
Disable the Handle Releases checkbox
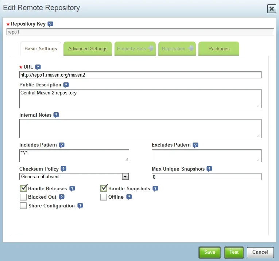point(24,188)
